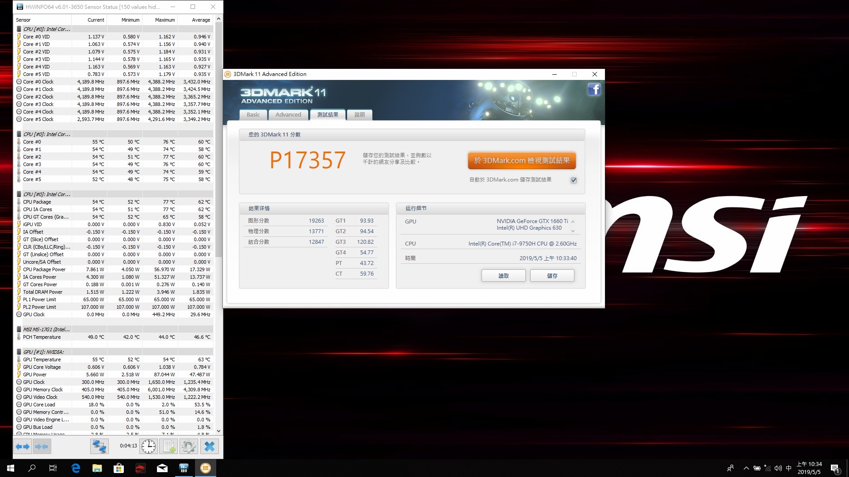Screen dimensions: 849x477
Task: View results on 3DMark.com orange button
Action: pyautogui.click(x=522, y=160)
